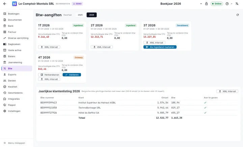Viewport: 243px width, 147px height.
Task: Open the language translation icon
Action: (x=237, y=4)
